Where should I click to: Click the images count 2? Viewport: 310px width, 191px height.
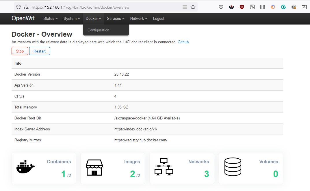point(132,174)
